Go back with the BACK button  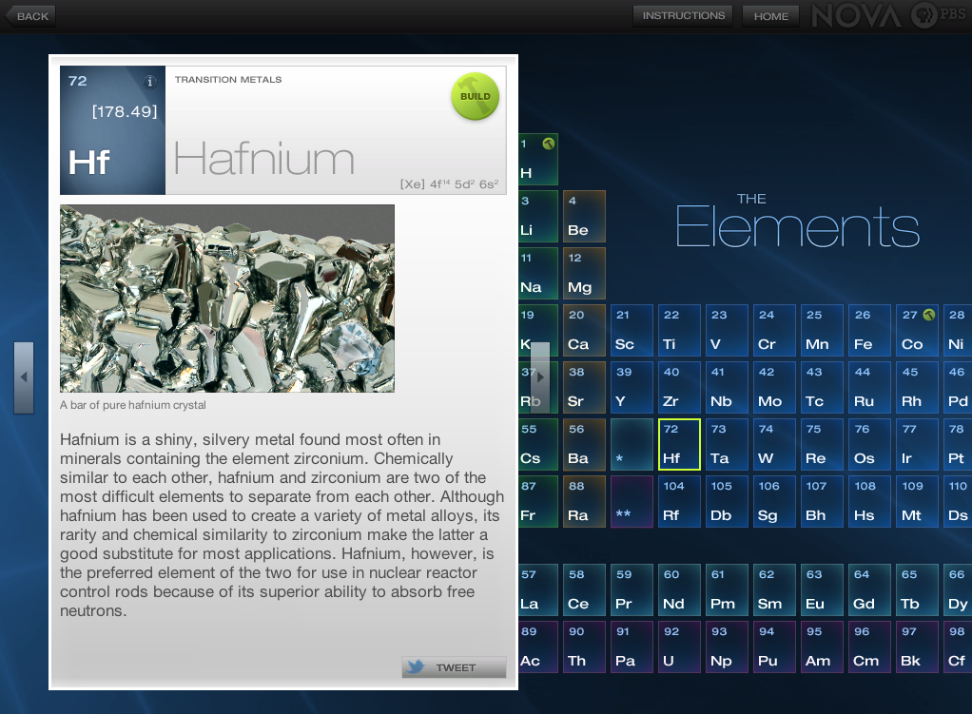tap(30, 16)
